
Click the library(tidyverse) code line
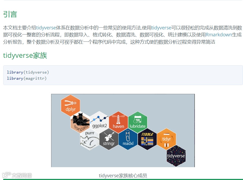click(x=28, y=72)
